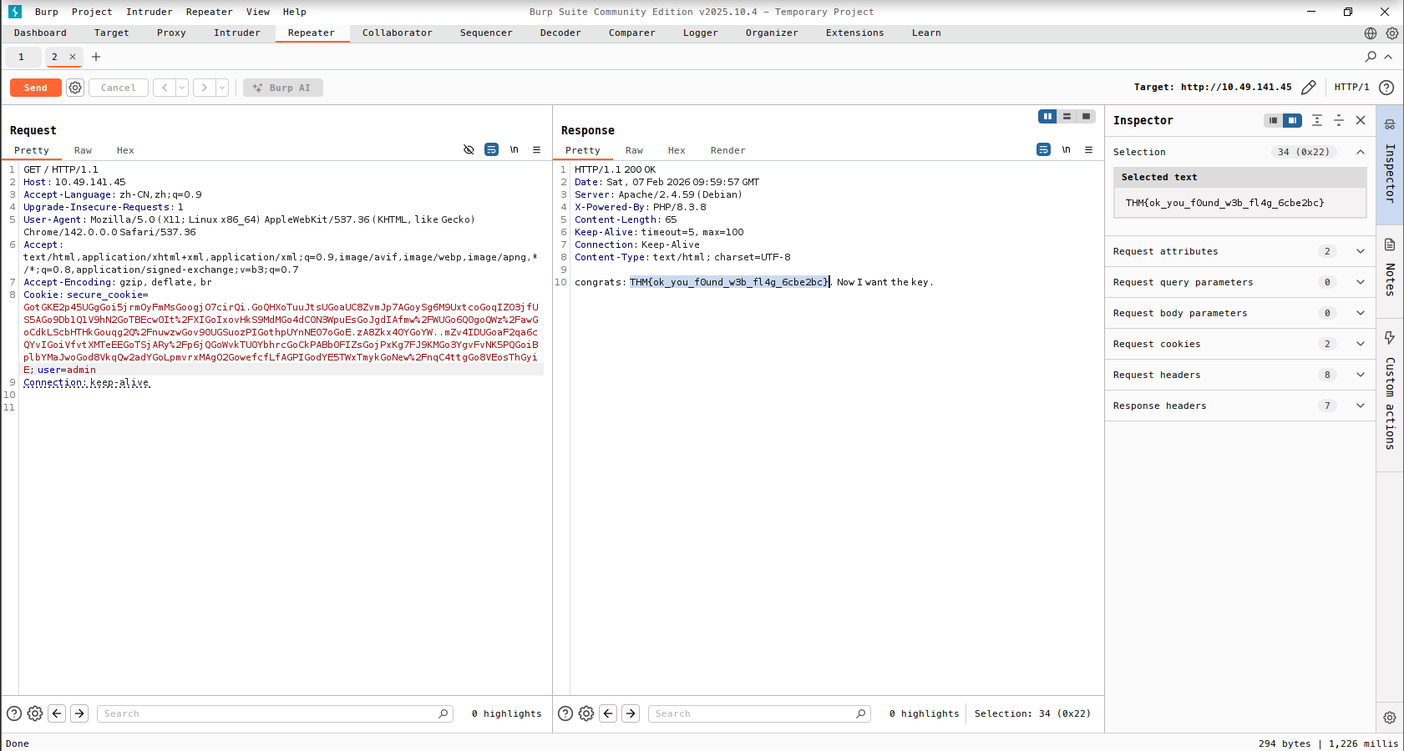Show response in Render view
The width and height of the screenshot is (1404, 751).
[728, 150]
